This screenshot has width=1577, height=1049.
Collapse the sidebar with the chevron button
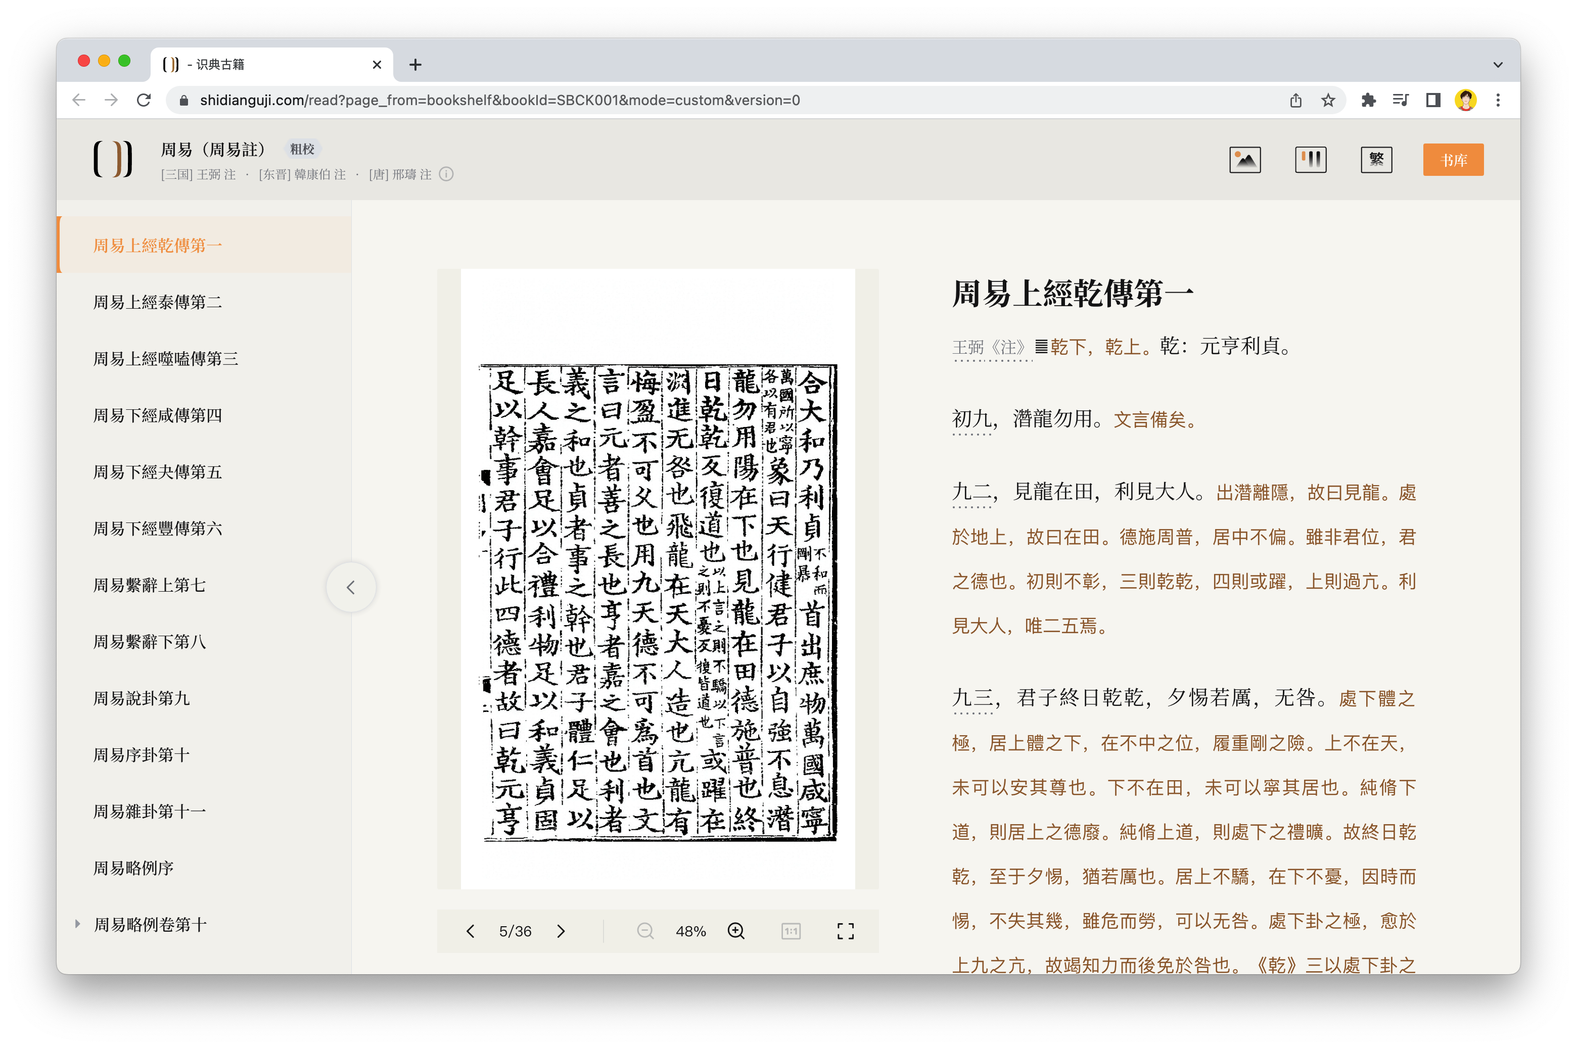coord(351,587)
